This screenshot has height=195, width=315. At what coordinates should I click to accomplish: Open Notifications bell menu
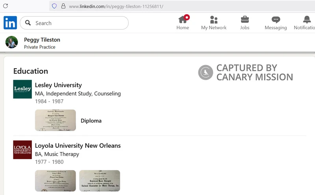[304, 23]
